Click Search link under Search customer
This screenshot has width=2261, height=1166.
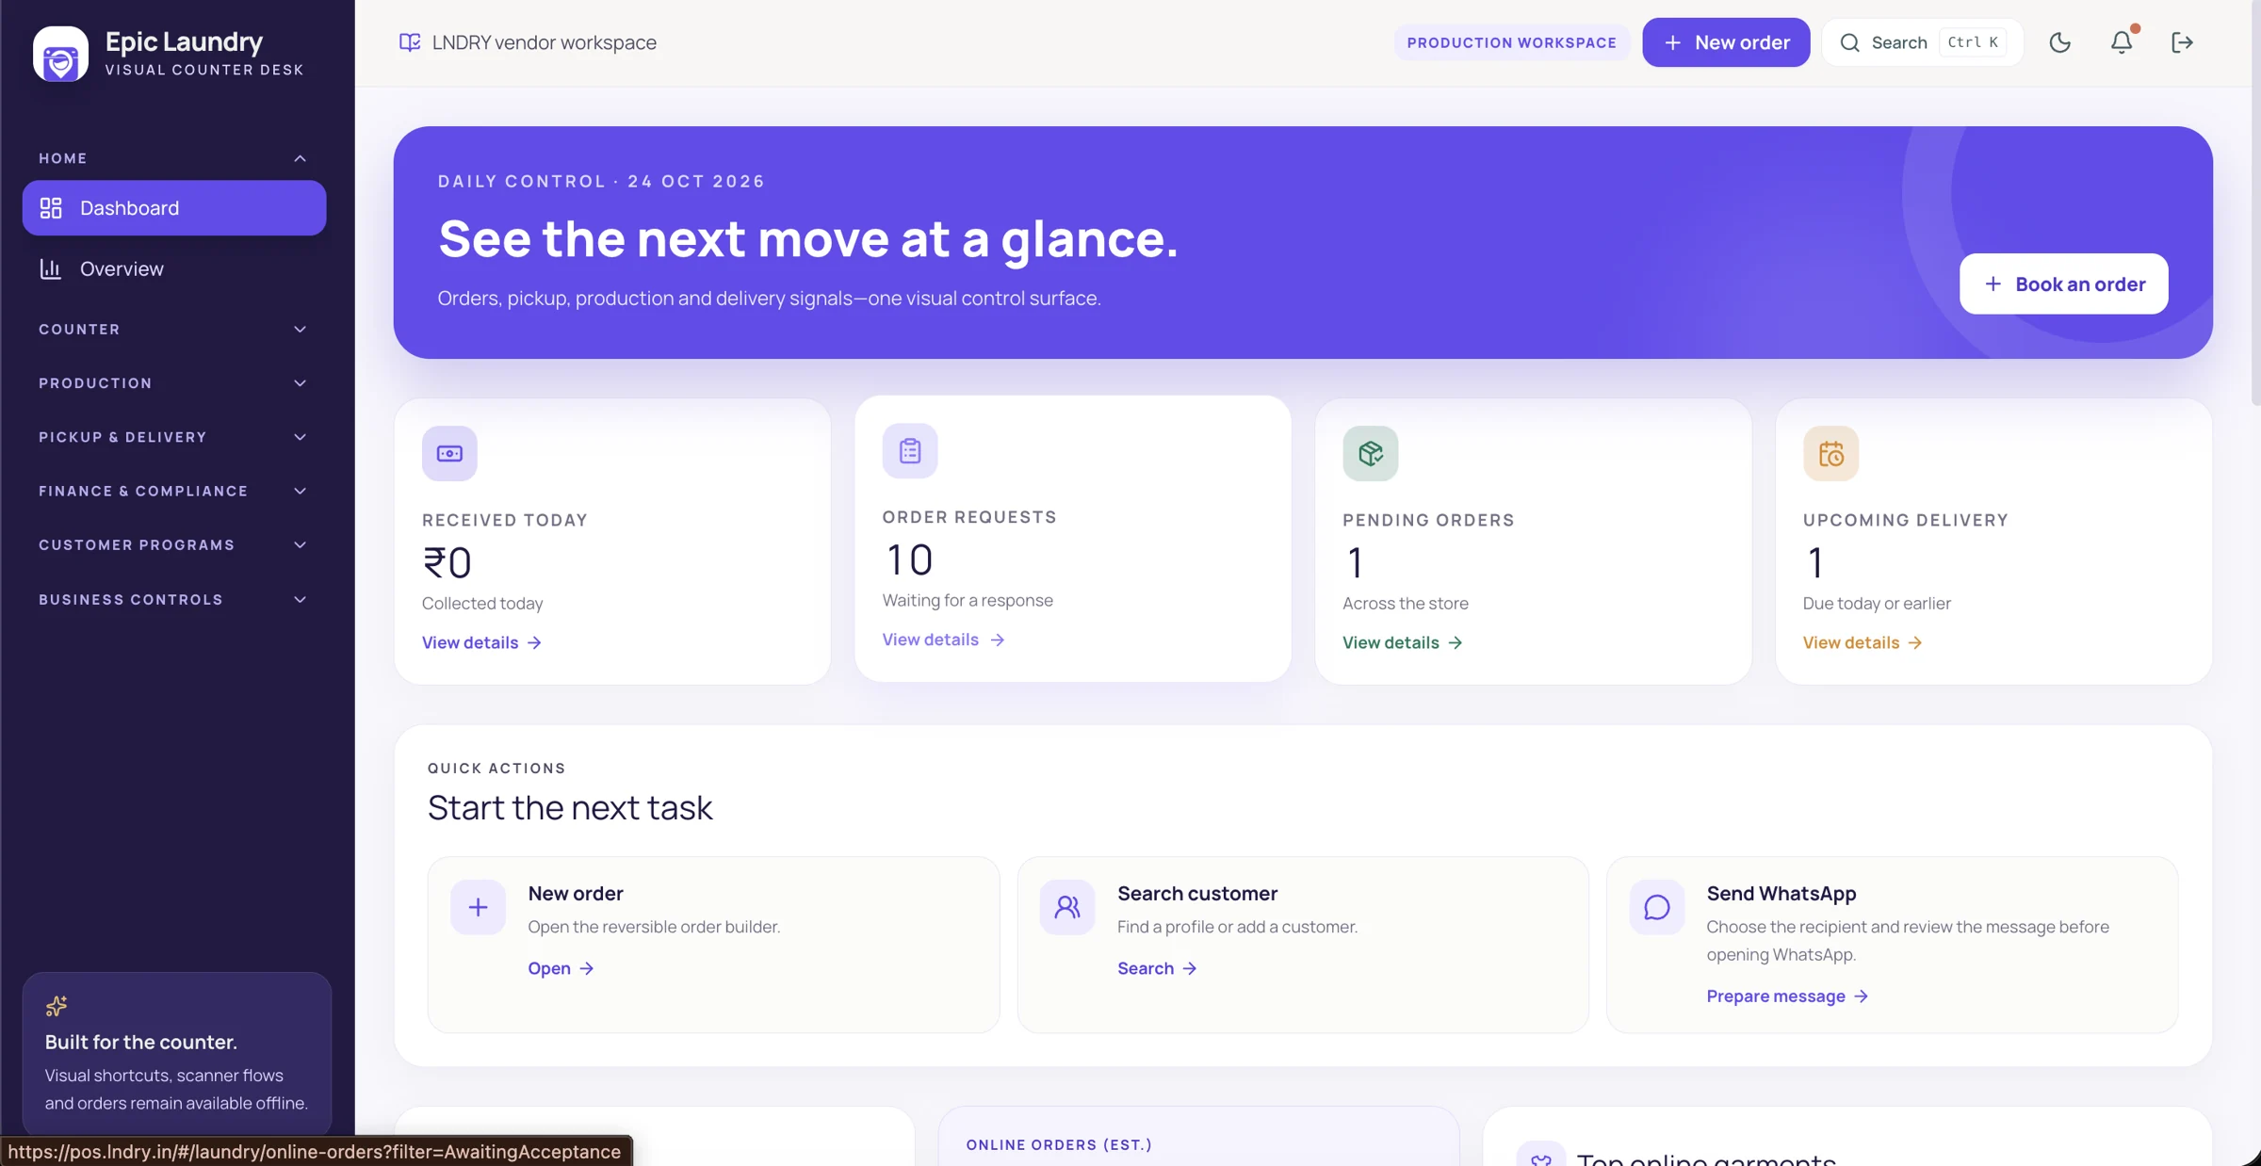(1157, 968)
